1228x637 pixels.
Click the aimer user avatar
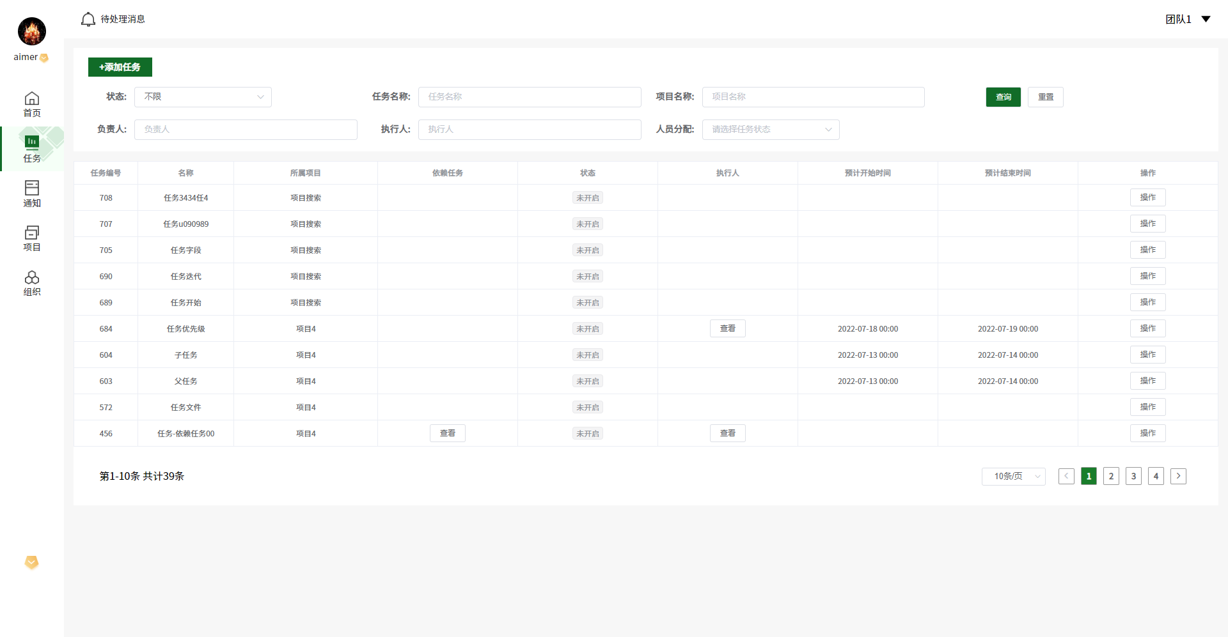(x=32, y=31)
